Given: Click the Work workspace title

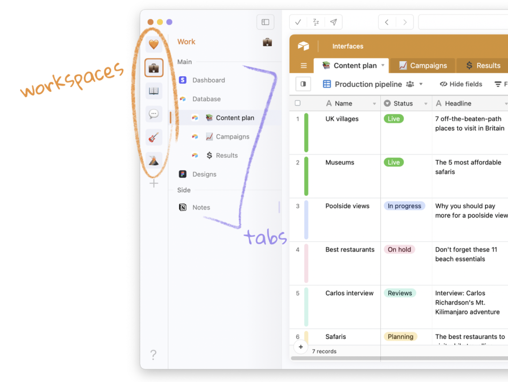Looking at the screenshot, I should pos(186,42).
